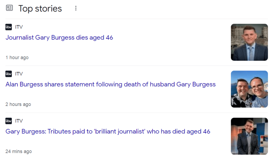Click the '24 mins ago' timestamp
276x160 pixels.
19,151
